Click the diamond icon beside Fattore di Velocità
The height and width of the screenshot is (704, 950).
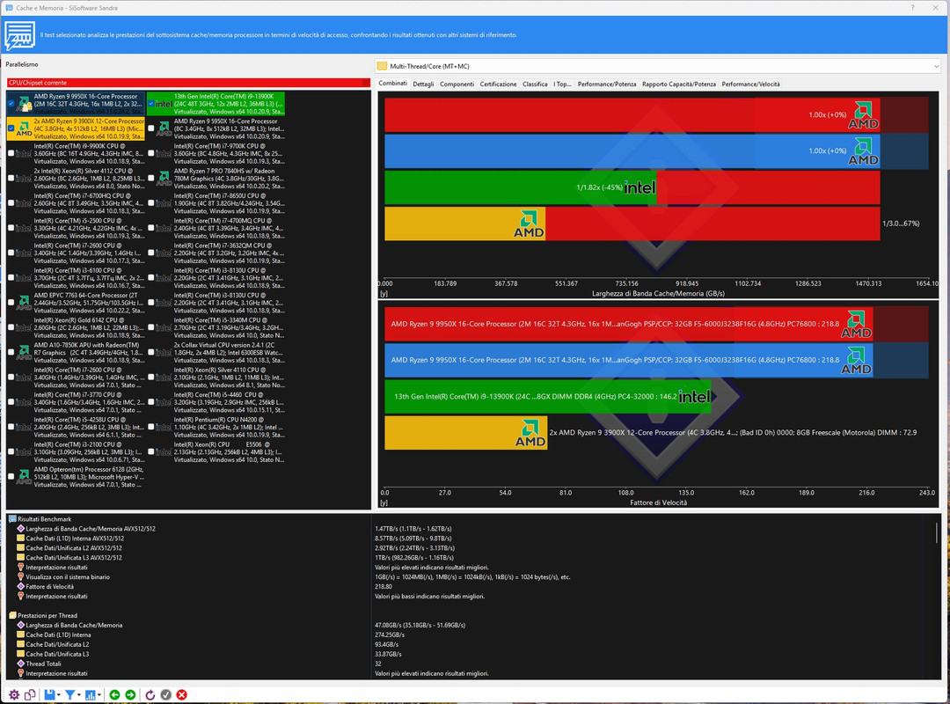[x=20, y=586]
